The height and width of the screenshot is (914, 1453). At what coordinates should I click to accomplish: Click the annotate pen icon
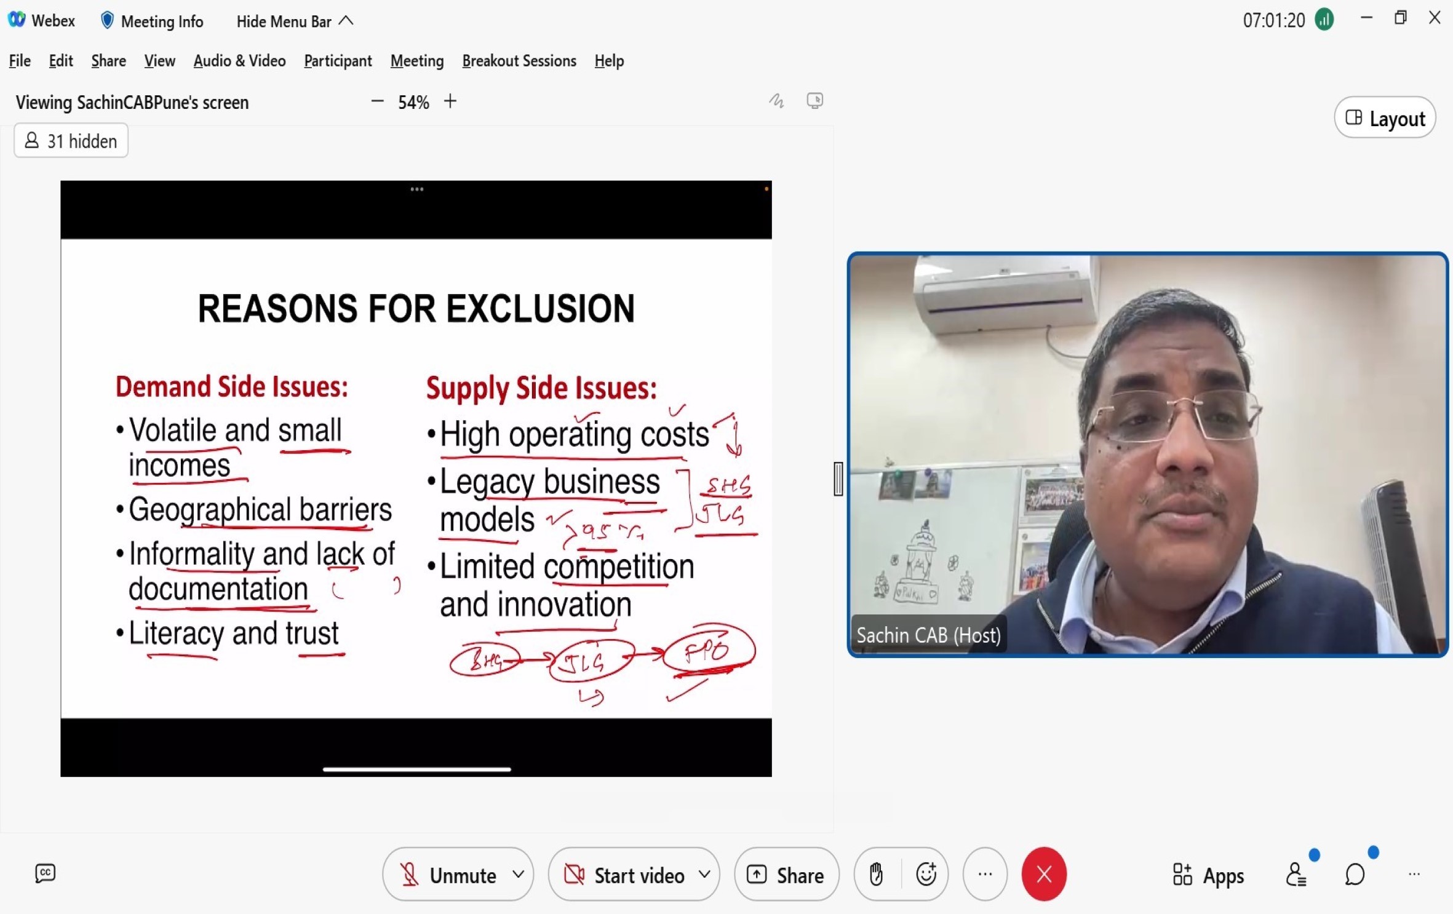pos(776,101)
